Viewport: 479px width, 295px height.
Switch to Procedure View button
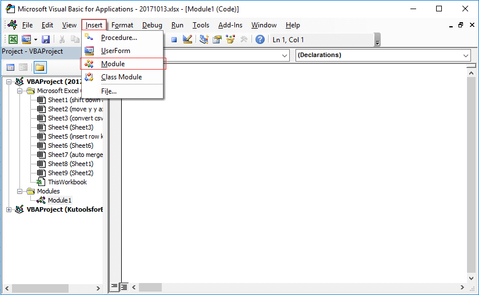pyautogui.click(x=114, y=286)
